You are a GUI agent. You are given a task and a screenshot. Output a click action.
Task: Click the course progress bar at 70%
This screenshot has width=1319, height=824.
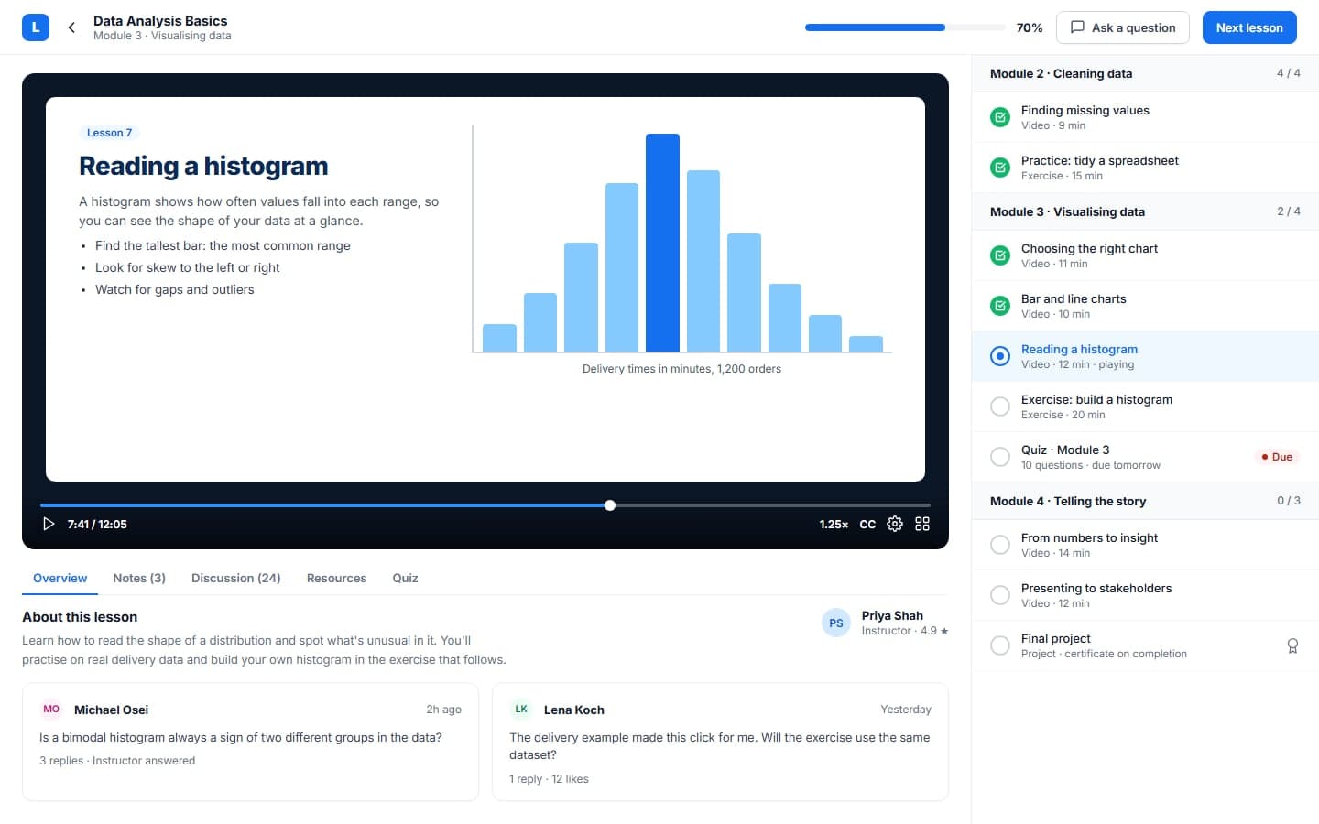click(x=905, y=27)
